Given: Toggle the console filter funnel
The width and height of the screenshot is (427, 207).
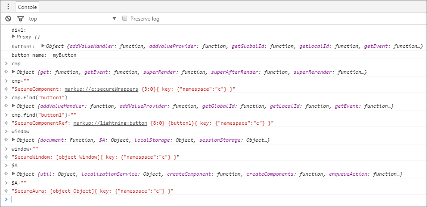Looking at the screenshot, I should (21, 19).
